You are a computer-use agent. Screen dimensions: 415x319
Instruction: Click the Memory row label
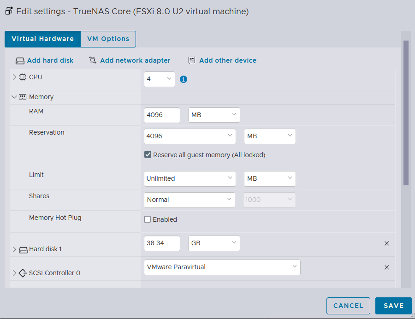[41, 97]
